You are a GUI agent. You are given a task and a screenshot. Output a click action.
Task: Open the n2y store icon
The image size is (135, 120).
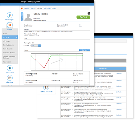click(10, 78)
